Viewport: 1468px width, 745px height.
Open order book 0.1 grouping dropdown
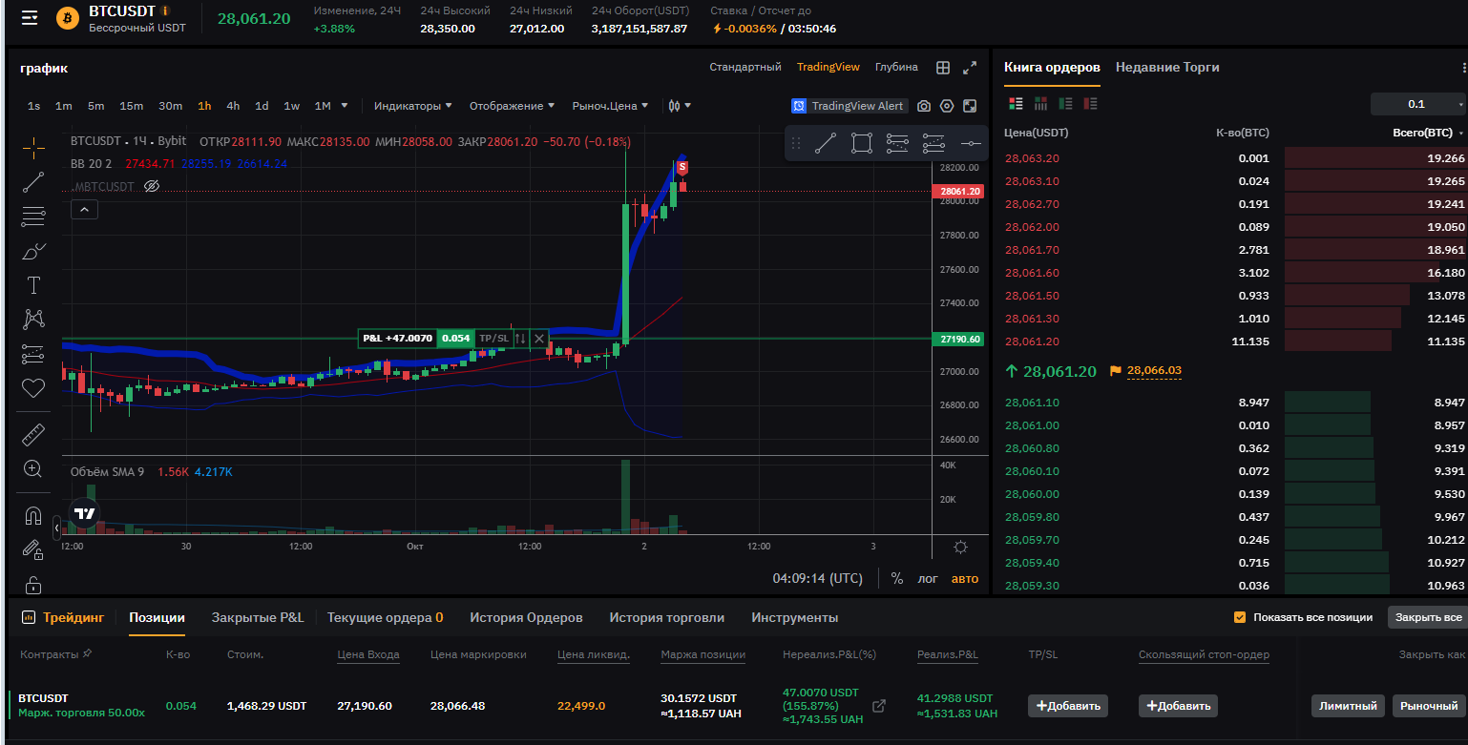pyautogui.click(x=1417, y=104)
